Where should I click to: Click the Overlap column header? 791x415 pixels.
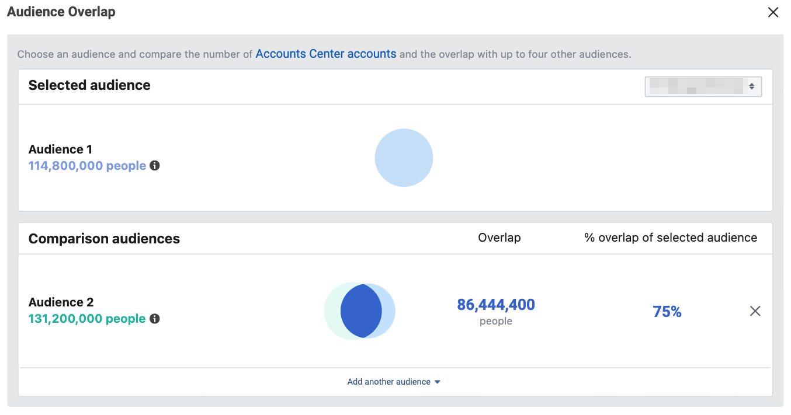click(499, 238)
